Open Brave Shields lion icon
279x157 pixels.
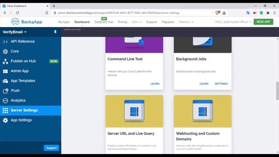pyautogui.click(x=218, y=13)
